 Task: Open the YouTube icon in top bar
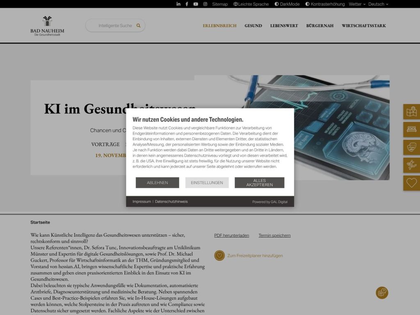(x=196, y=4)
